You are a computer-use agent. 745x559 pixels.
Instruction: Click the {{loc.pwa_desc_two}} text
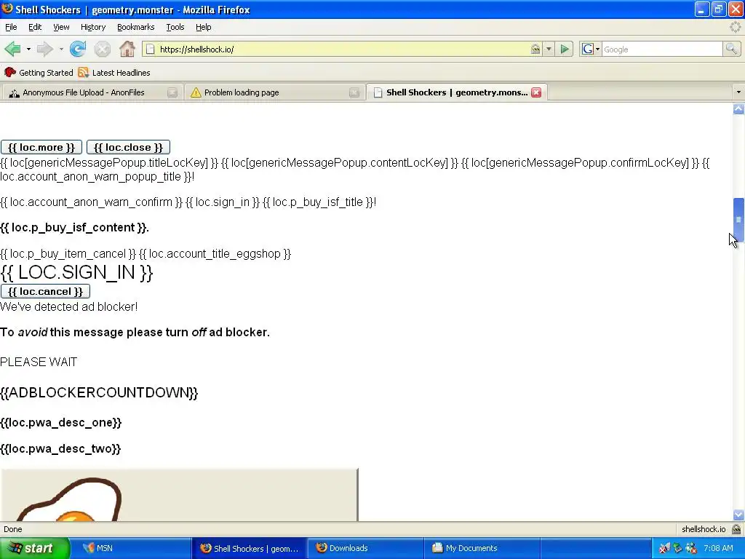[x=60, y=448]
